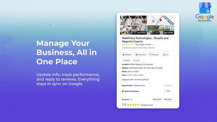The height and width of the screenshot is (122, 217).
Task: Open Office Campus At The Summit link
Action: coord(142,64)
